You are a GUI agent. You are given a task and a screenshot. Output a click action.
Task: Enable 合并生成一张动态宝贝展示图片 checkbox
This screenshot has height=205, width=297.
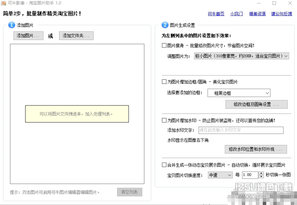point(164,165)
